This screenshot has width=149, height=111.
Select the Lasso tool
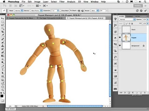pyautogui.click(x=2, y=25)
